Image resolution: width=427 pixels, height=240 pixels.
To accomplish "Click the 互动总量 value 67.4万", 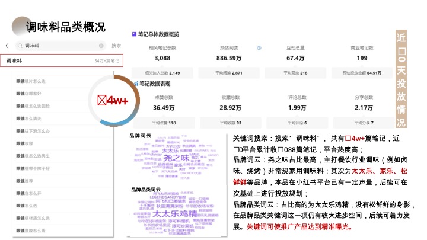I will pos(295,58).
